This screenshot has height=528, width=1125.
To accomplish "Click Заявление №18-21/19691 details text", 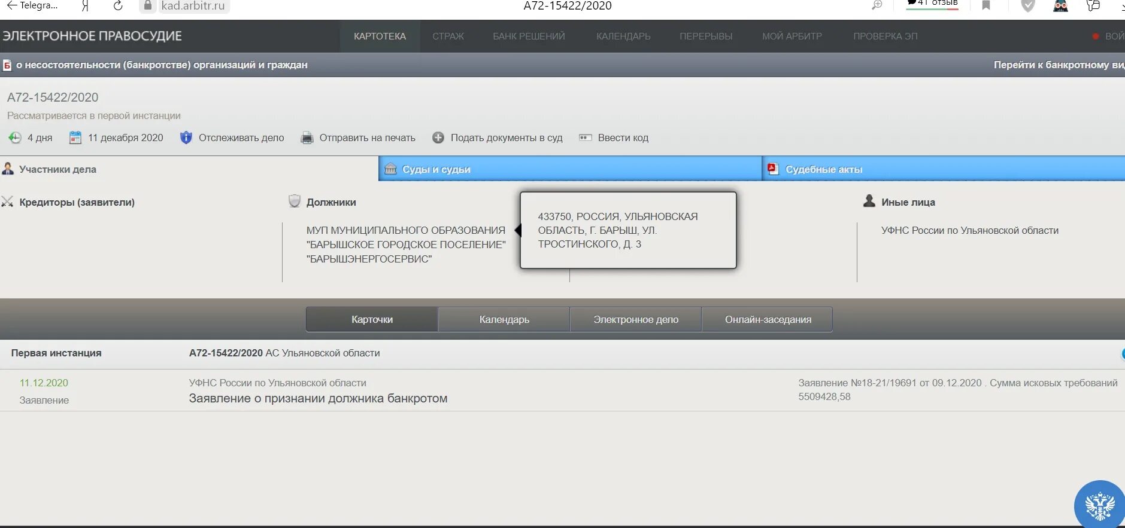I will [x=958, y=389].
